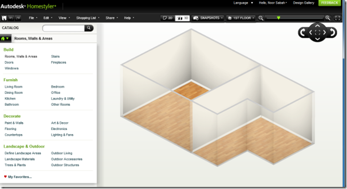Pan view left arrow on navigator
Viewport: 347px width, 189px height.
point(311,33)
